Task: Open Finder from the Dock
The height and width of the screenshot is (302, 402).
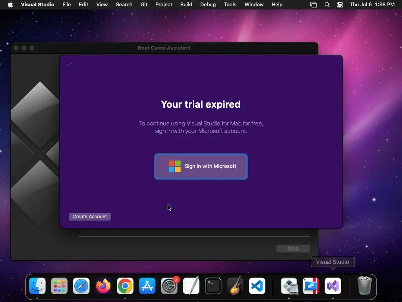Action: point(37,286)
